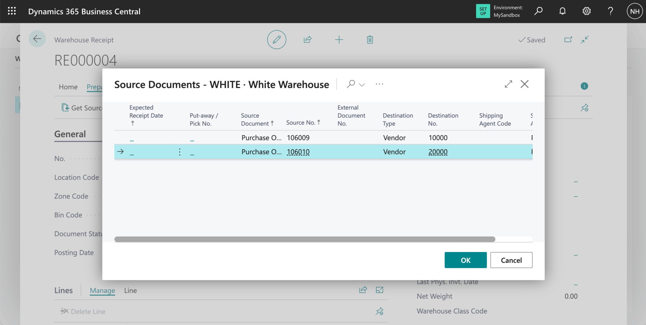Open more options ellipsis in Source Documents dialog
646x325 pixels.
[x=379, y=84]
